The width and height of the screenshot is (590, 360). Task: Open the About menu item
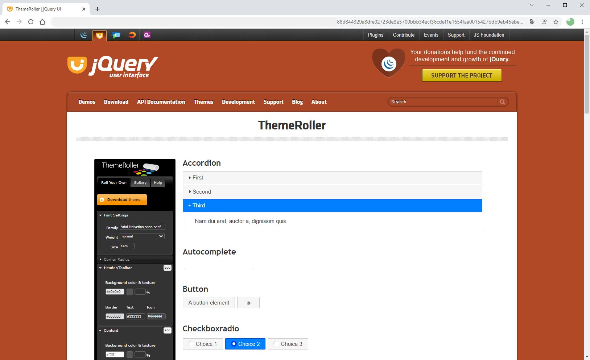[319, 102]
